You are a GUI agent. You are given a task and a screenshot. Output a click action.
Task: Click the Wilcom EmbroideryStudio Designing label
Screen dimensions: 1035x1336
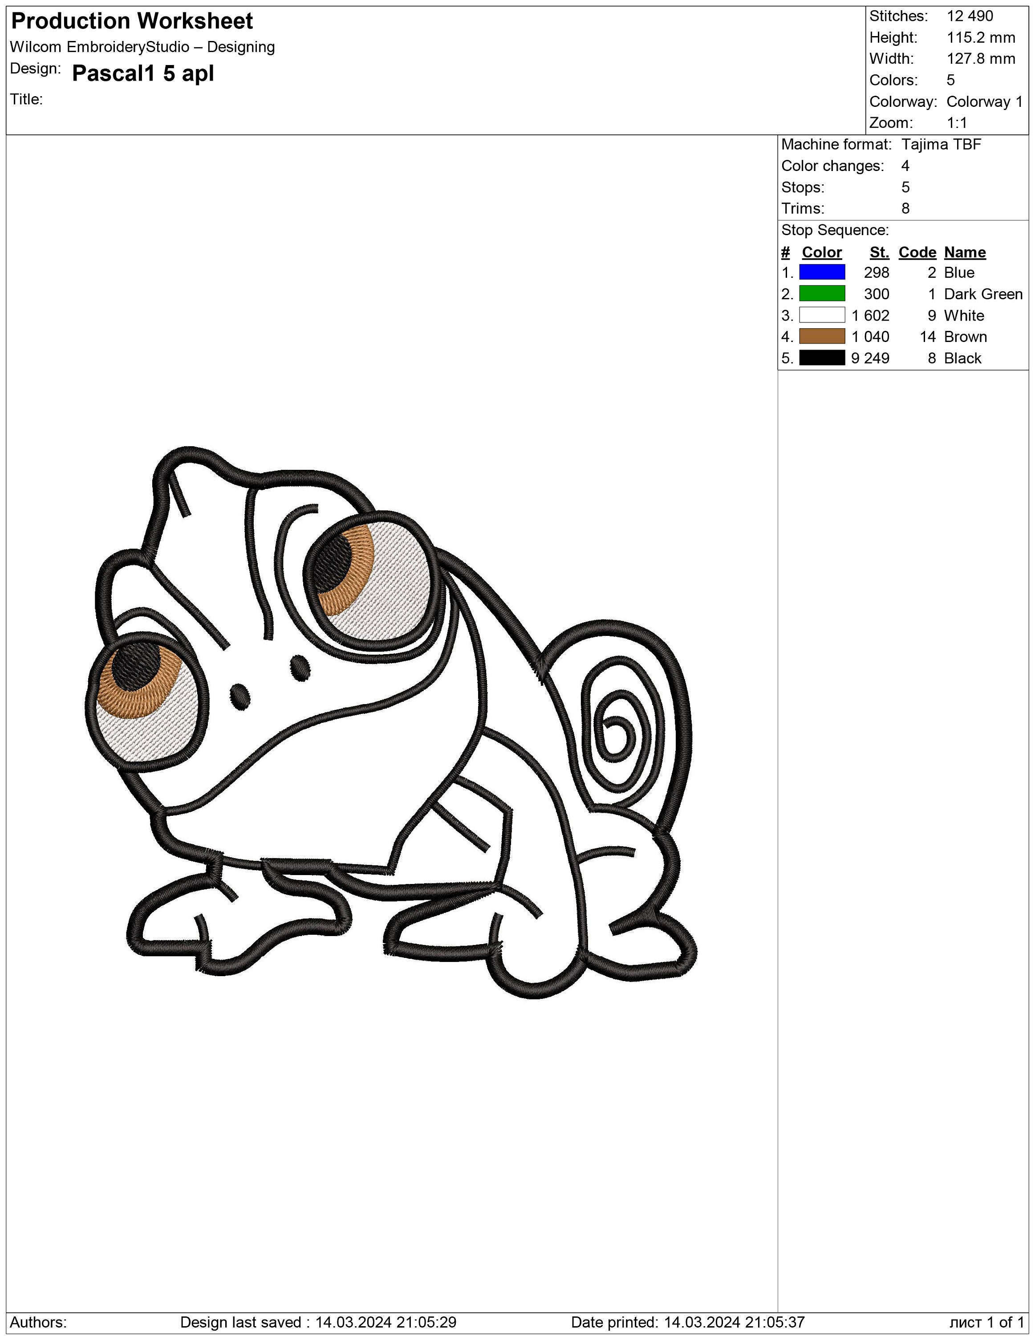[142, 46]
